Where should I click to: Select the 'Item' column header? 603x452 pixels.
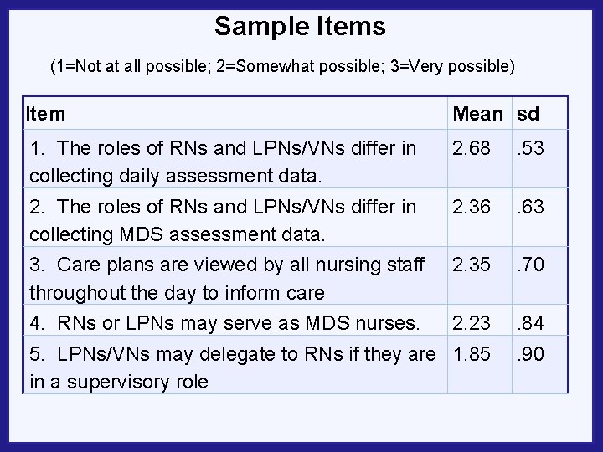point(45,112)
